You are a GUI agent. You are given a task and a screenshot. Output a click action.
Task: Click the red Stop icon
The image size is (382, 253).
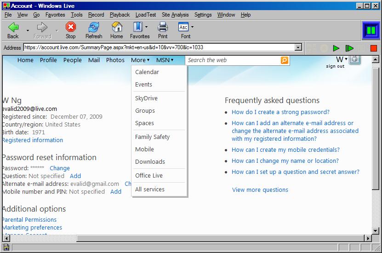tap(71, 27)
